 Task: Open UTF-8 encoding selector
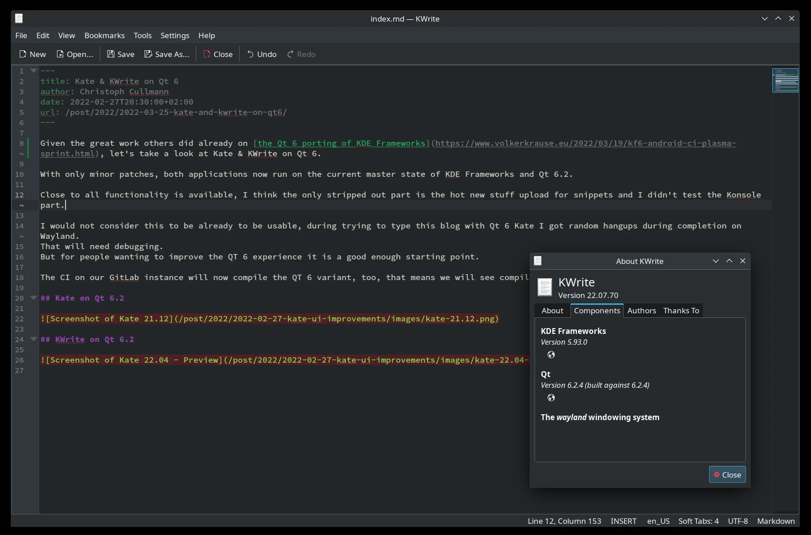[x=738, y=521]
